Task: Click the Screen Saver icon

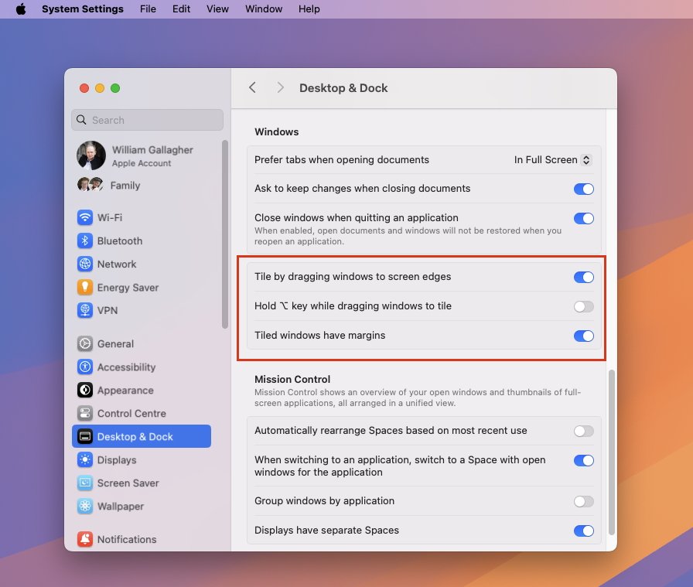Action: [x=85, y=483]
